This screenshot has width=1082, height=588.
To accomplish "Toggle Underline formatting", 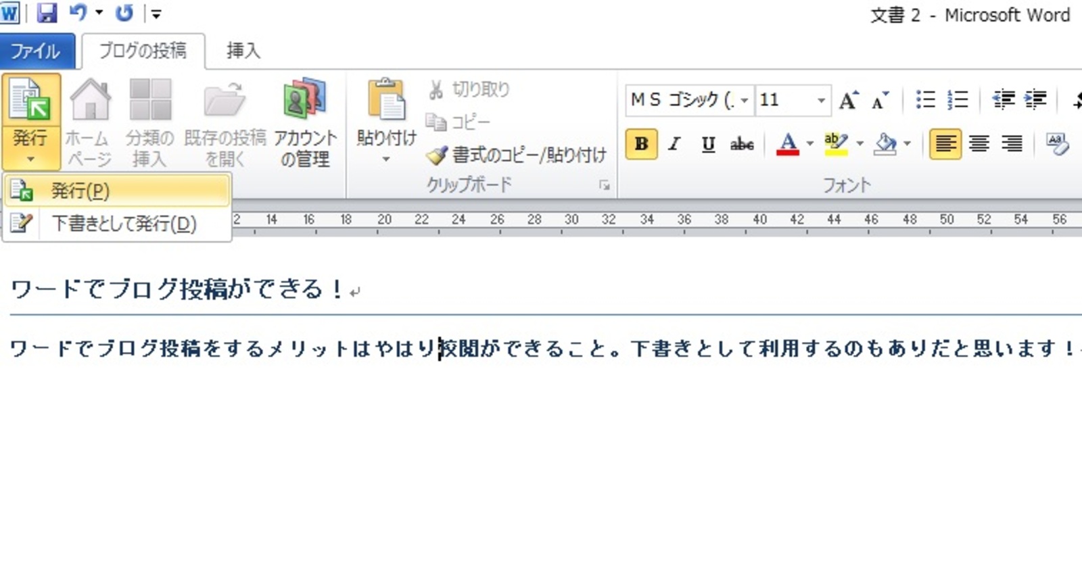I will tap(708, 144).
